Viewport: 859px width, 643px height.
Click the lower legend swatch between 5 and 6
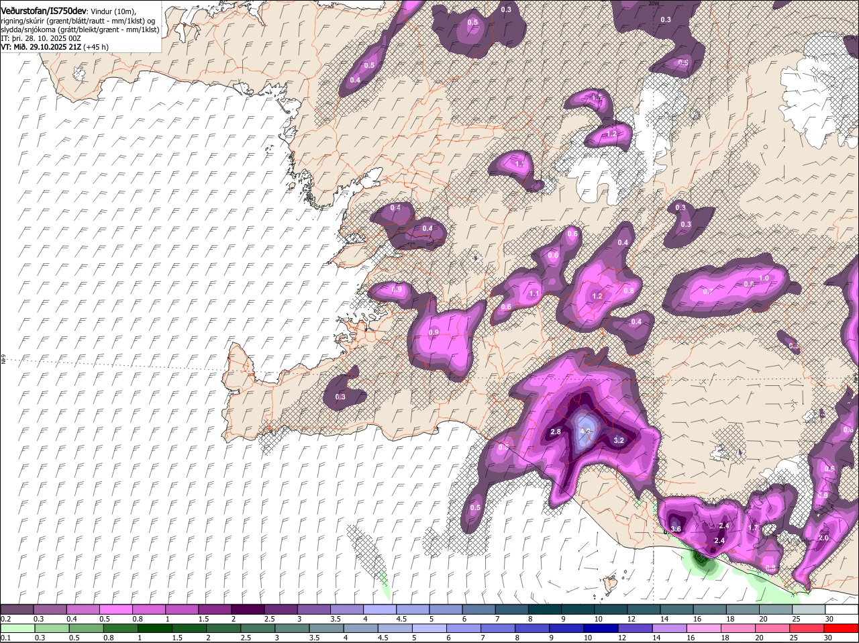click(x=431, y=628)
